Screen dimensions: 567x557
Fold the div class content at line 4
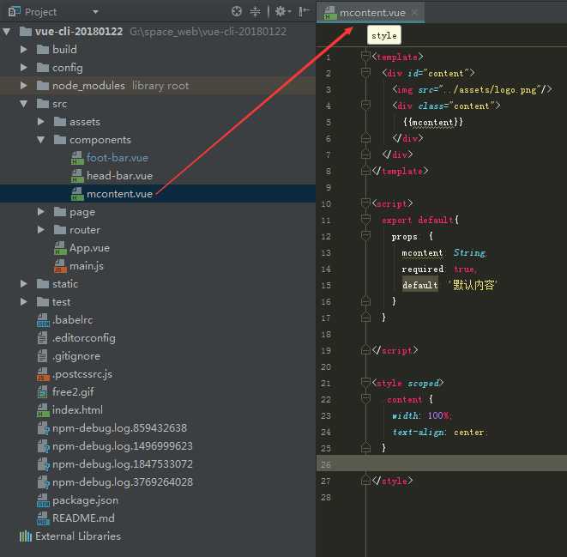[x=365, y=106]
